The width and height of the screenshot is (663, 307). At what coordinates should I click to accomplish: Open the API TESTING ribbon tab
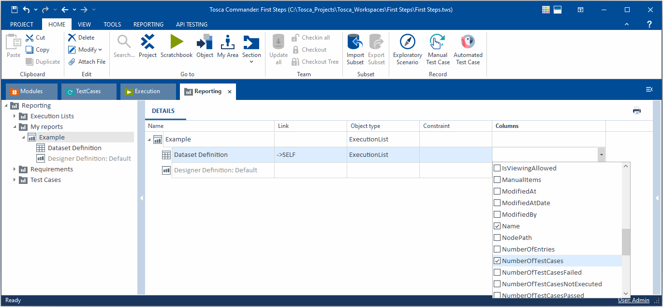coord(192,24)
